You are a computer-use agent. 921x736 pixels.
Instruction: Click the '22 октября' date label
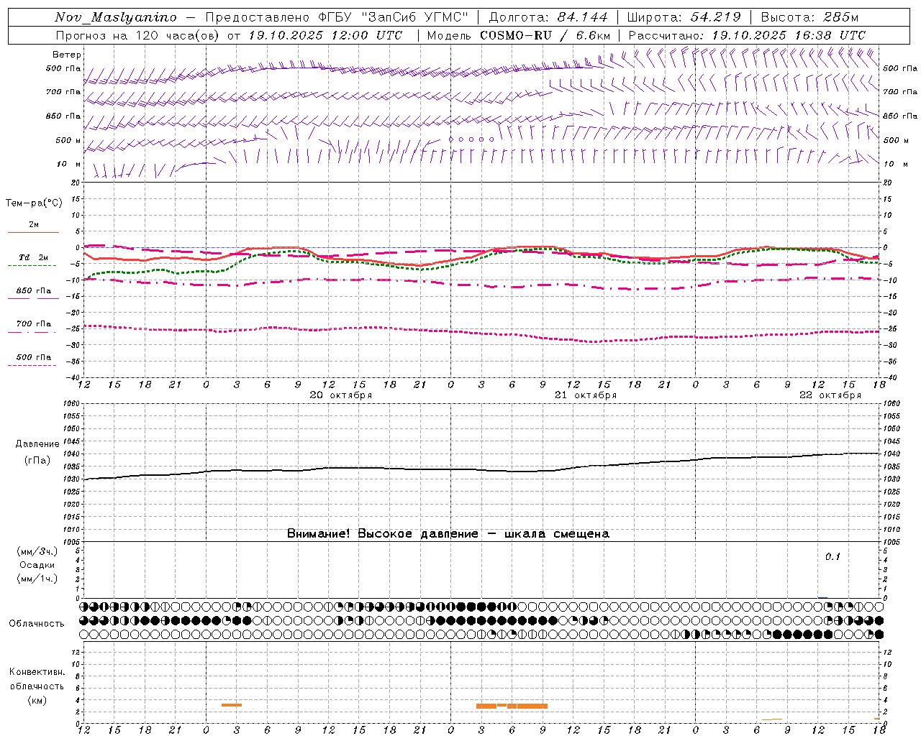pyautogui.click(x=830, y=395)
